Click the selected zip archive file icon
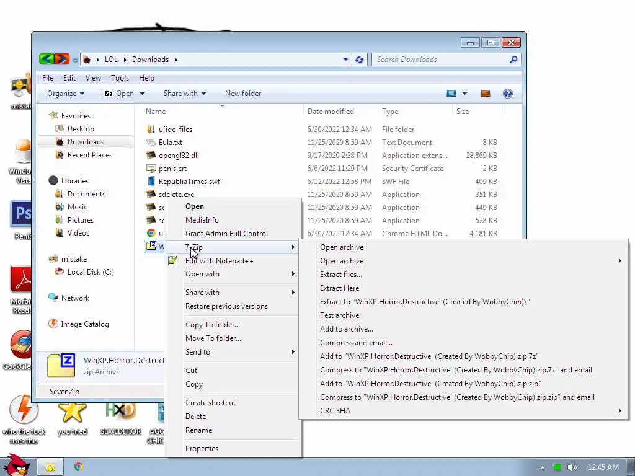This screenshot has width=635, height=476. coord(151,245)
